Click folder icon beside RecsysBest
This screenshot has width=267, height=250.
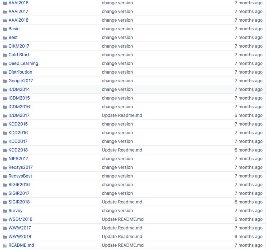pos(5,176)
